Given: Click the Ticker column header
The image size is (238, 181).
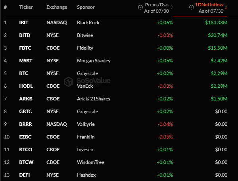Looking at the screenshot, I should [26, 7].
